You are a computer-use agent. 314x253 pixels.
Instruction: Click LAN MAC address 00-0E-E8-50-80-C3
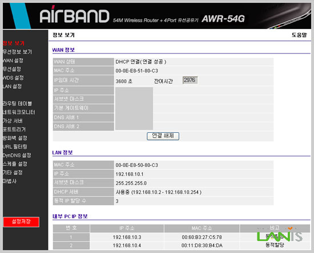[137, 165]
